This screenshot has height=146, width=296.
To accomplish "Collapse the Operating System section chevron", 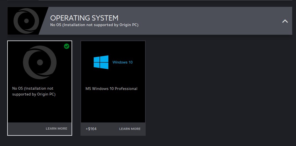I will 285,21.
